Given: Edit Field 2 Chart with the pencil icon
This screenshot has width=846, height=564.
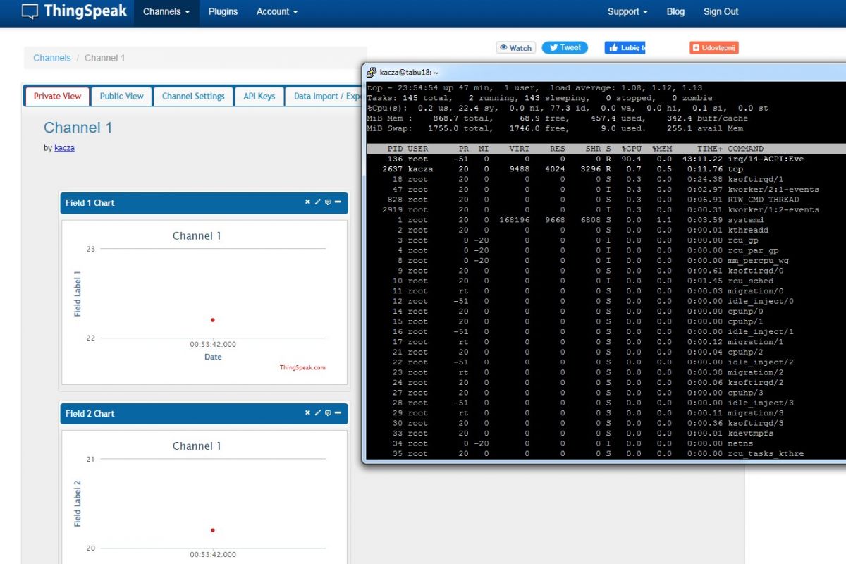Looking at the screenshot, I should tap(317, 413).
